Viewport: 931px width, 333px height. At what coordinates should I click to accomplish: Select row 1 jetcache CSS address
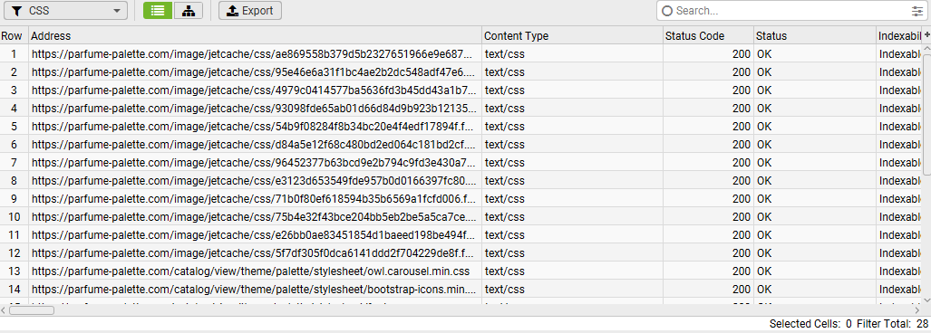[255, 54]
